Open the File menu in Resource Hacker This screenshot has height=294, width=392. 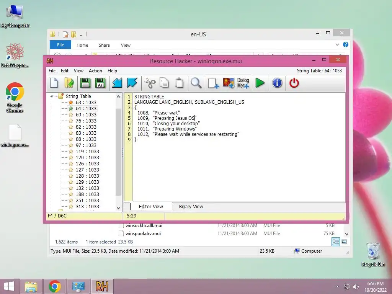click(52, 71)
